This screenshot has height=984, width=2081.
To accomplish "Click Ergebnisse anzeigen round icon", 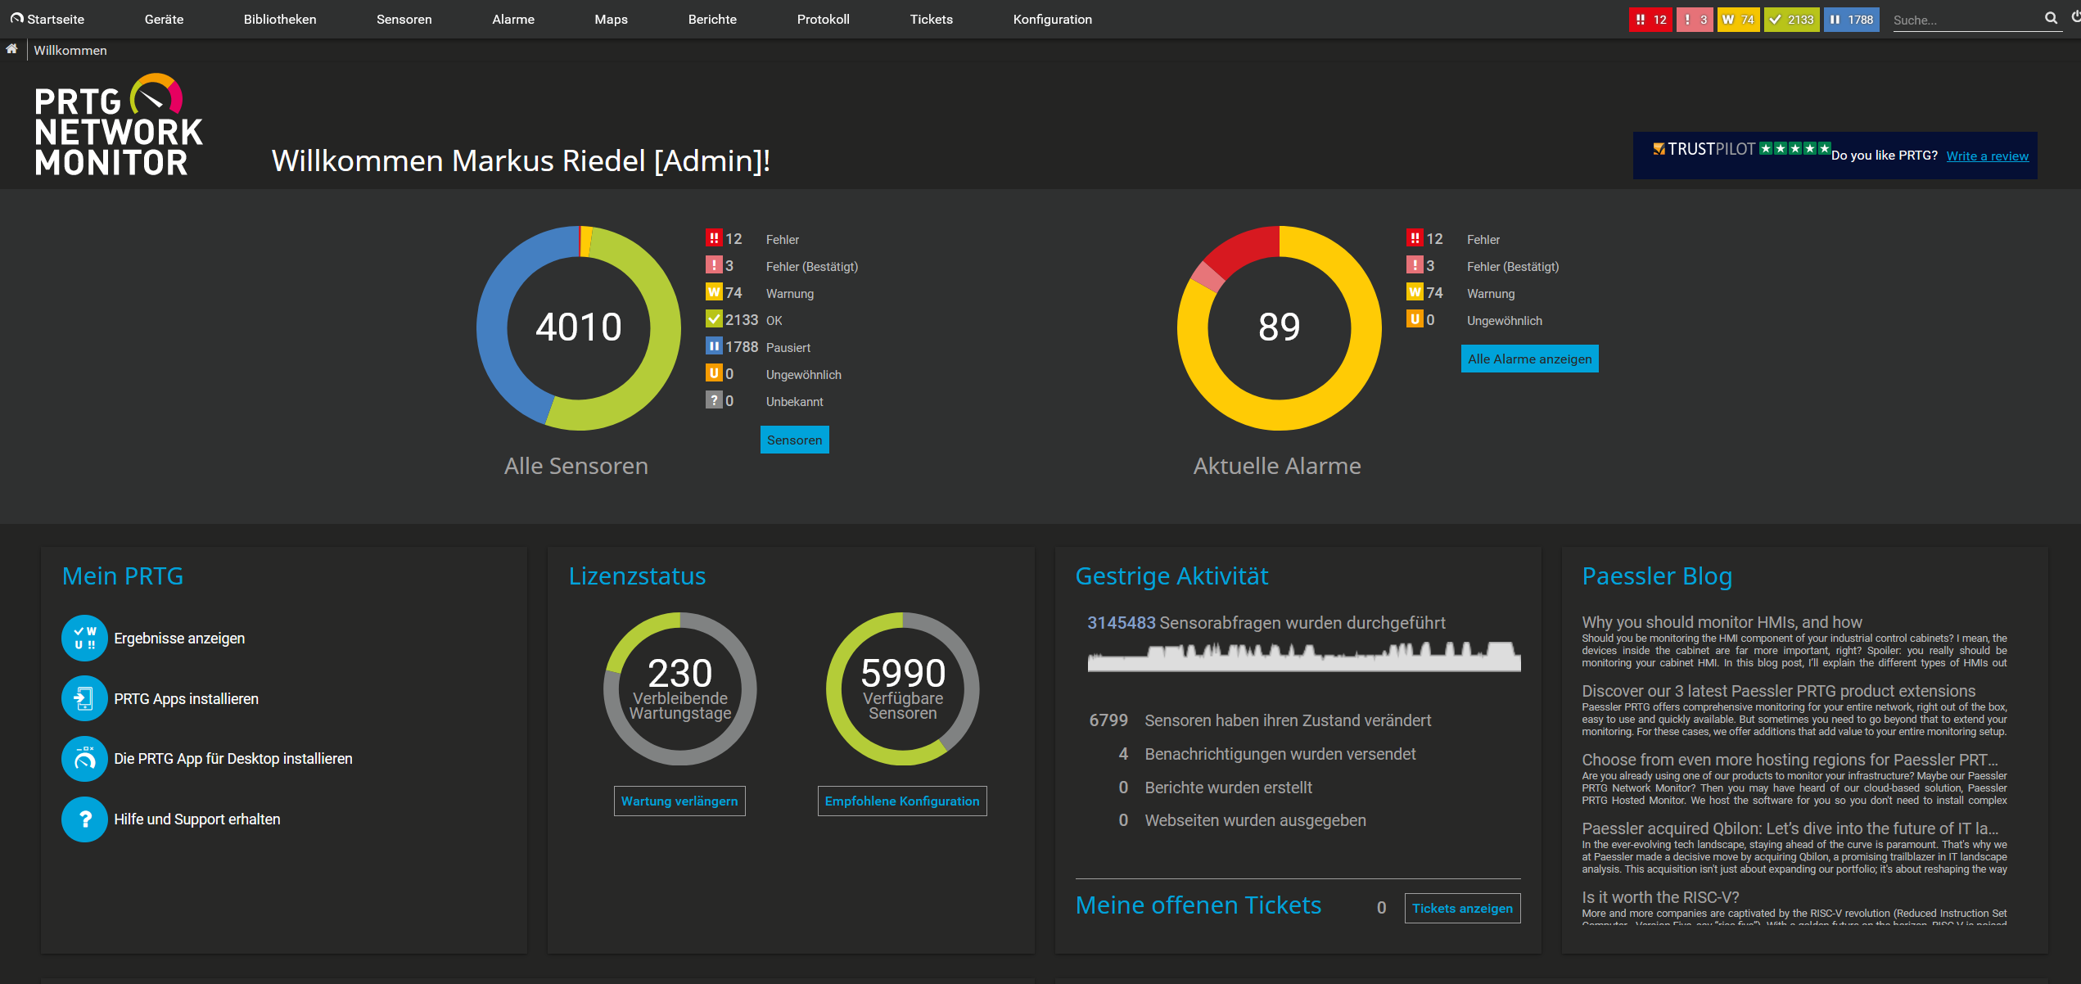I will pos(84,638).
